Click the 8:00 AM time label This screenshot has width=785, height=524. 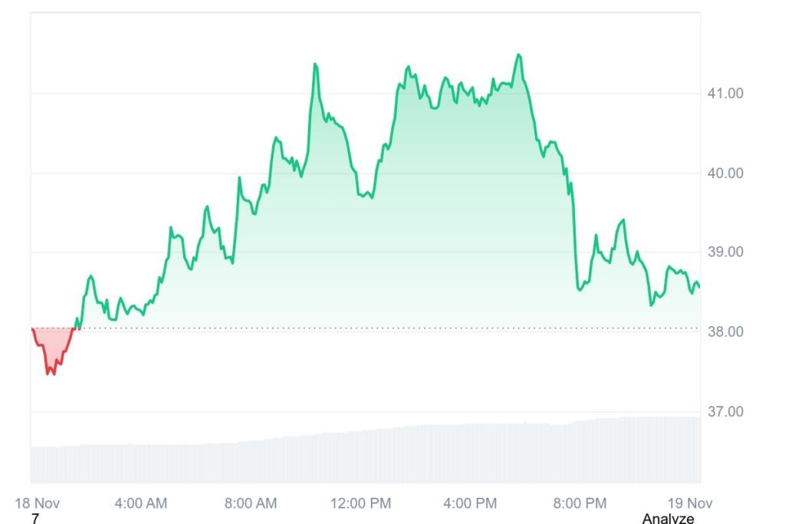coord(251,503)
